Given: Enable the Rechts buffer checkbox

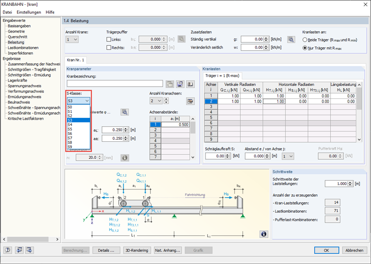Looking at the screenshot, I should coord(109,47).
